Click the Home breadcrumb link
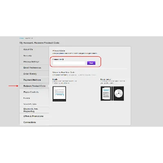The image size is (163, 163). pos(22,38)
